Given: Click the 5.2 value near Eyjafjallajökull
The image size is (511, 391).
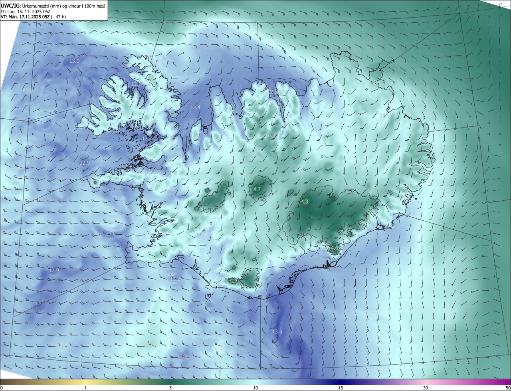Looking at the screenshot, I should [234, 281].
